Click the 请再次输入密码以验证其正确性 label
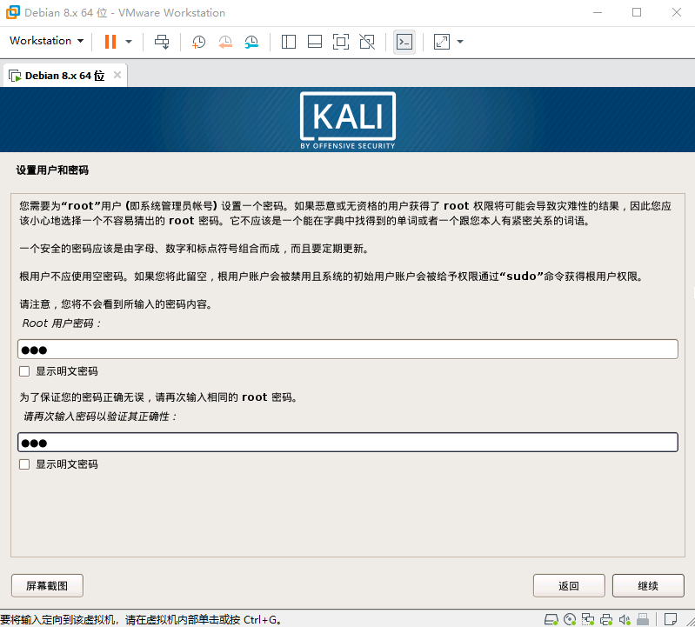This screenshot has height=627, width=695. [x=100, y=417]
